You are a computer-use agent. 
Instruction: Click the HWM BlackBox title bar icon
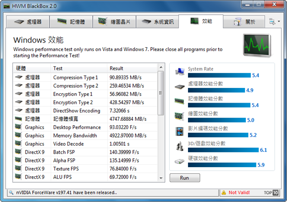pyautogui.click(x=7, y=6)
